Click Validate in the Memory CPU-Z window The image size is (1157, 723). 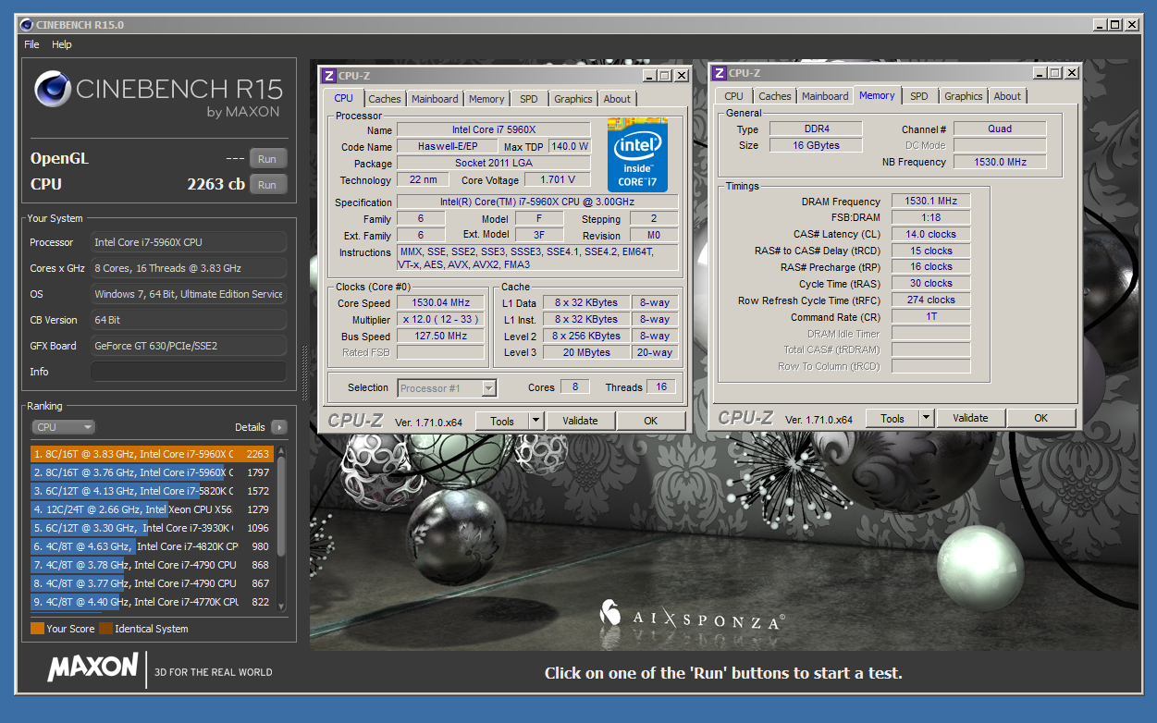click(970, 418)
